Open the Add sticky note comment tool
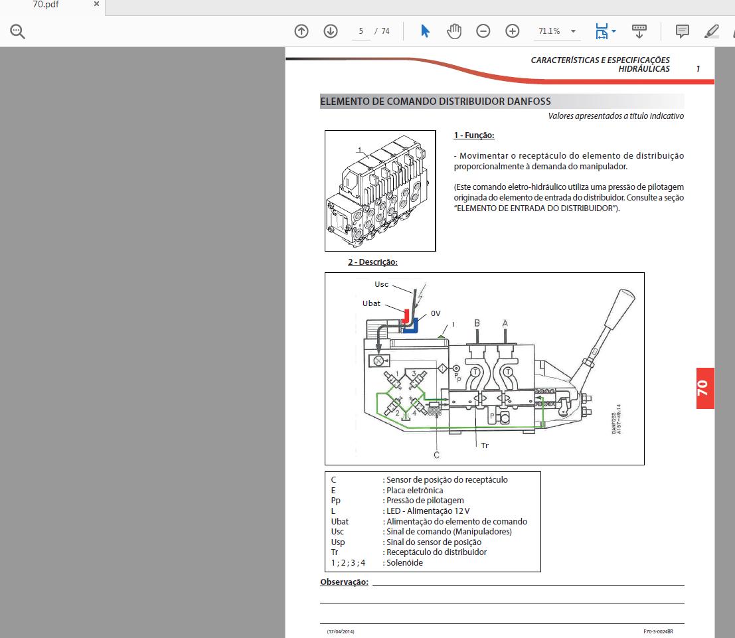The width and height of the screenshot is (735, 638). click(x=681, y=31)
